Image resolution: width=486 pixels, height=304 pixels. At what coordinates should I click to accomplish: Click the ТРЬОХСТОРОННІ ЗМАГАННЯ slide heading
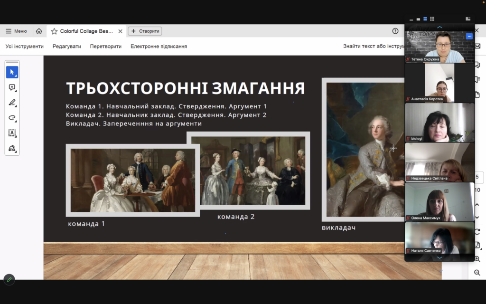click(186, 88)
